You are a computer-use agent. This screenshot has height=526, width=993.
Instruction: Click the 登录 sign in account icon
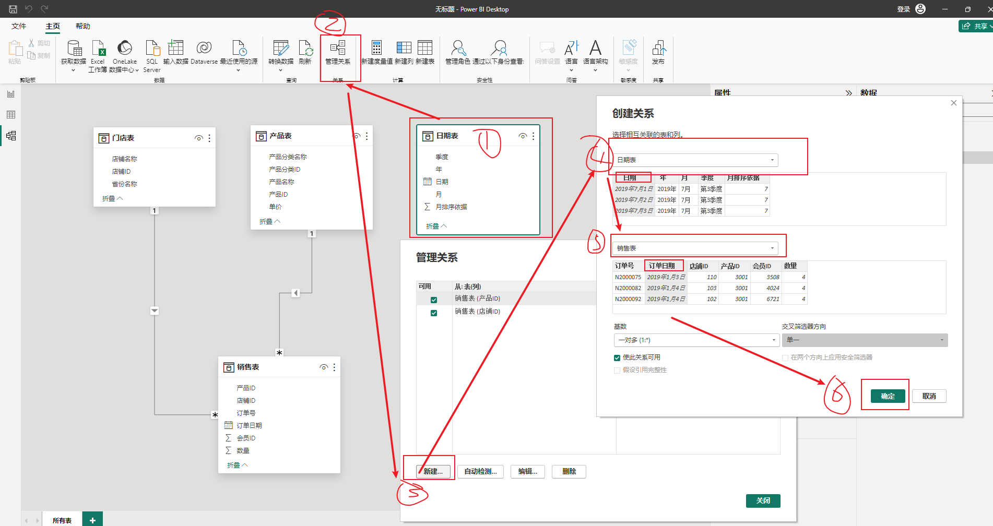coord(920,9)
